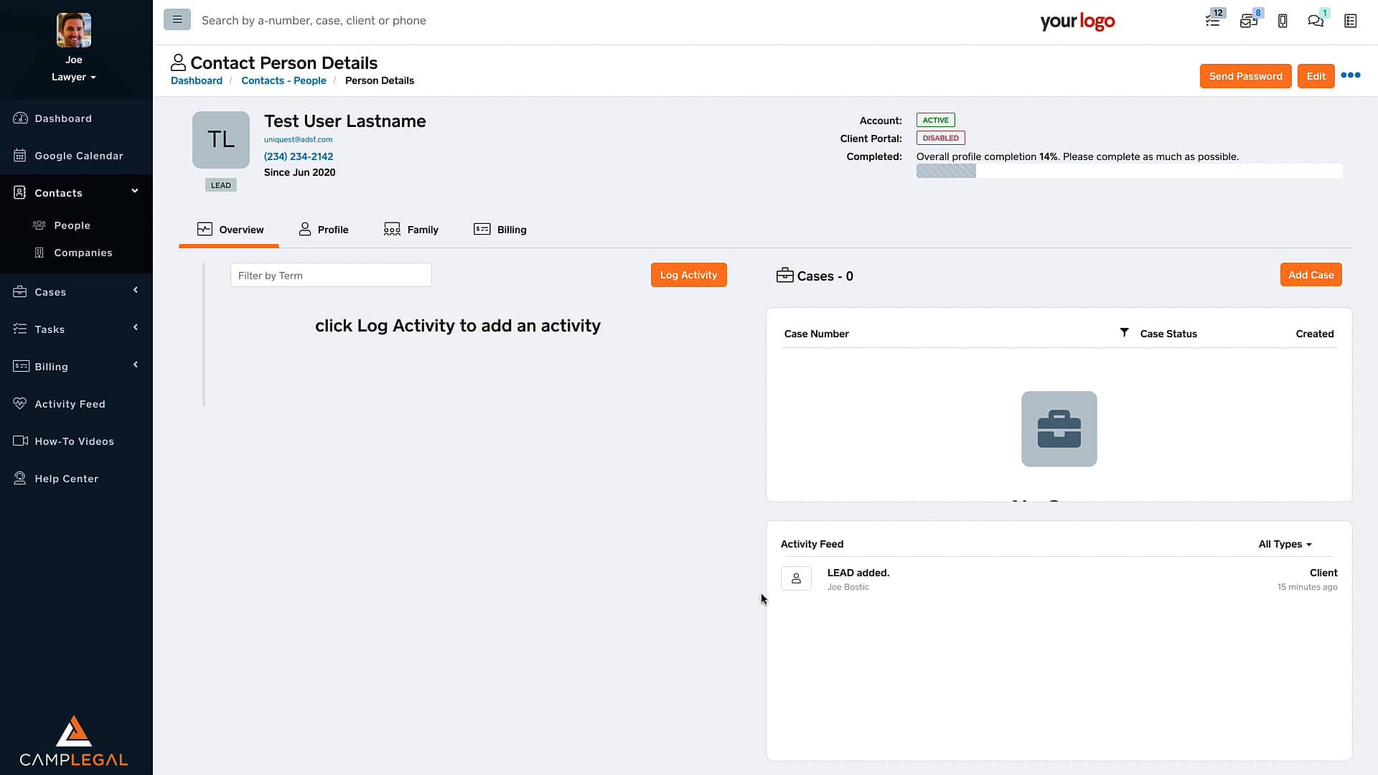This screenshot has height=775, width=1378.
Task: Toggle the hamburger menu beside the search bar
Action: click(x=177, y=19)
